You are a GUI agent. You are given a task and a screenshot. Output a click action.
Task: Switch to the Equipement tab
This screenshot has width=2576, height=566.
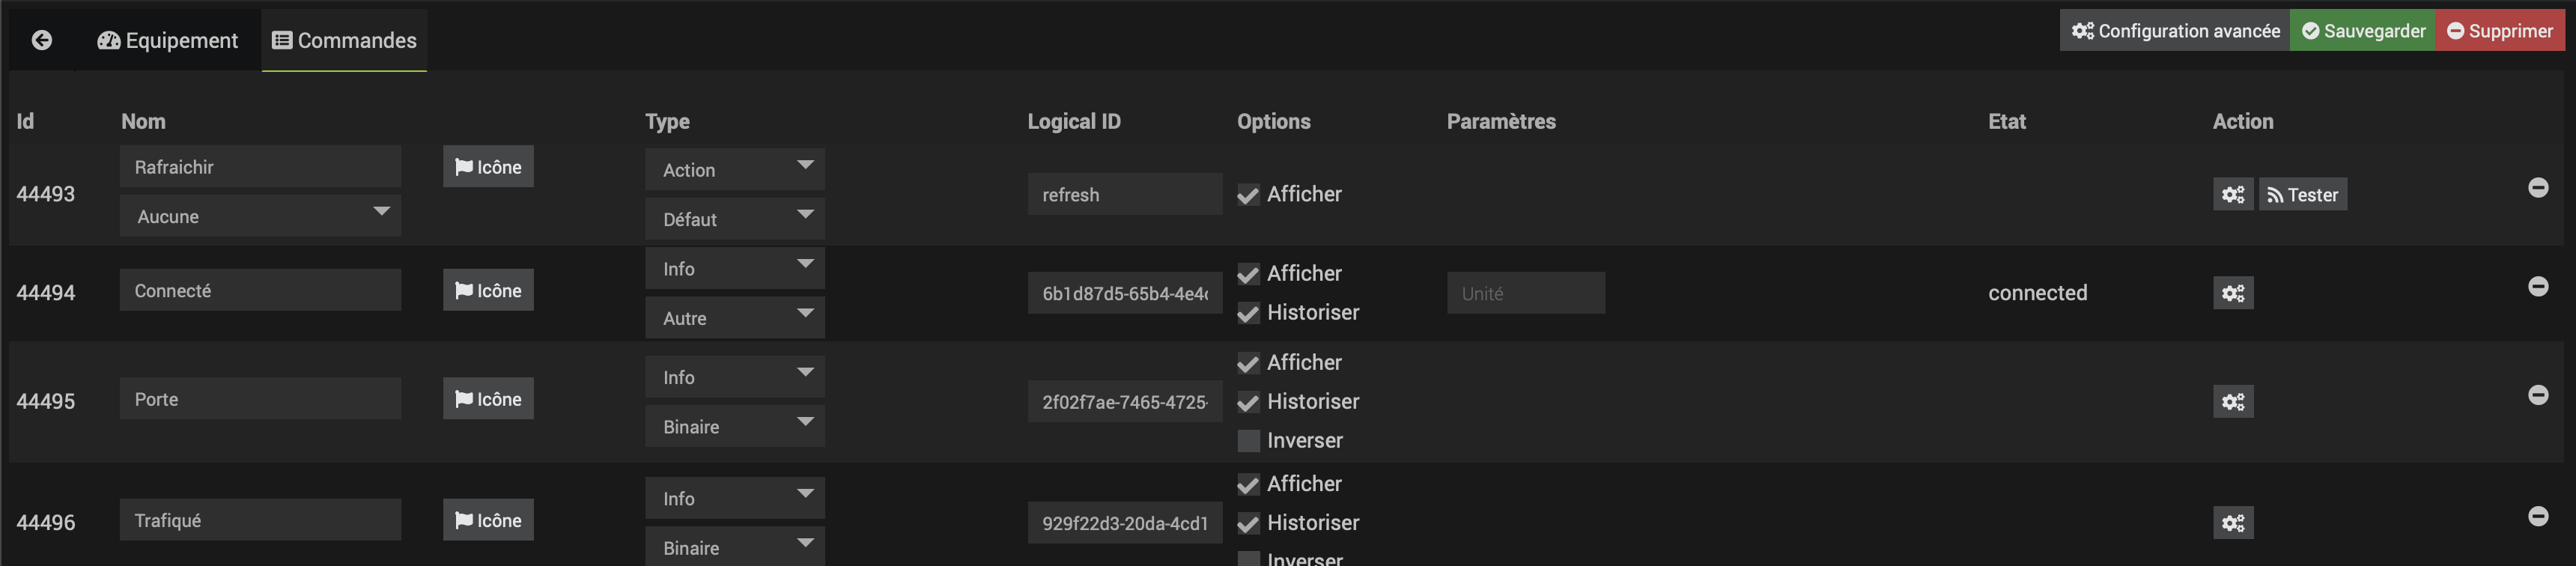click(x=168, y=40)
